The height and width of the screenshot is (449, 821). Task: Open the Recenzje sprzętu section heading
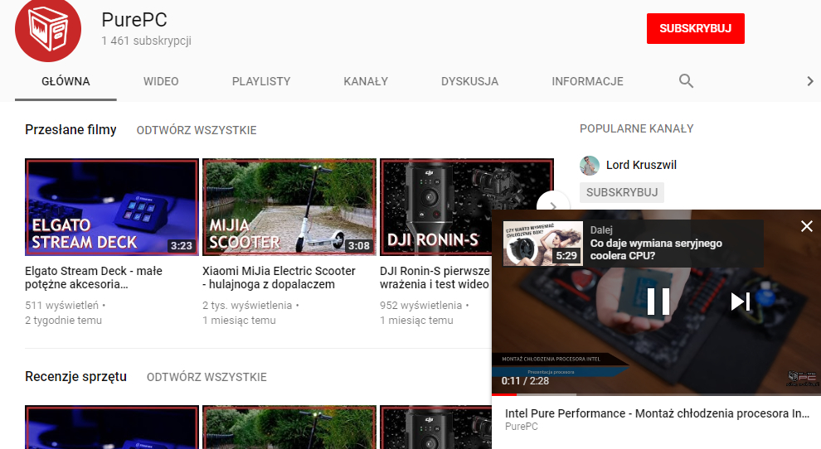(x=76, y=377)
